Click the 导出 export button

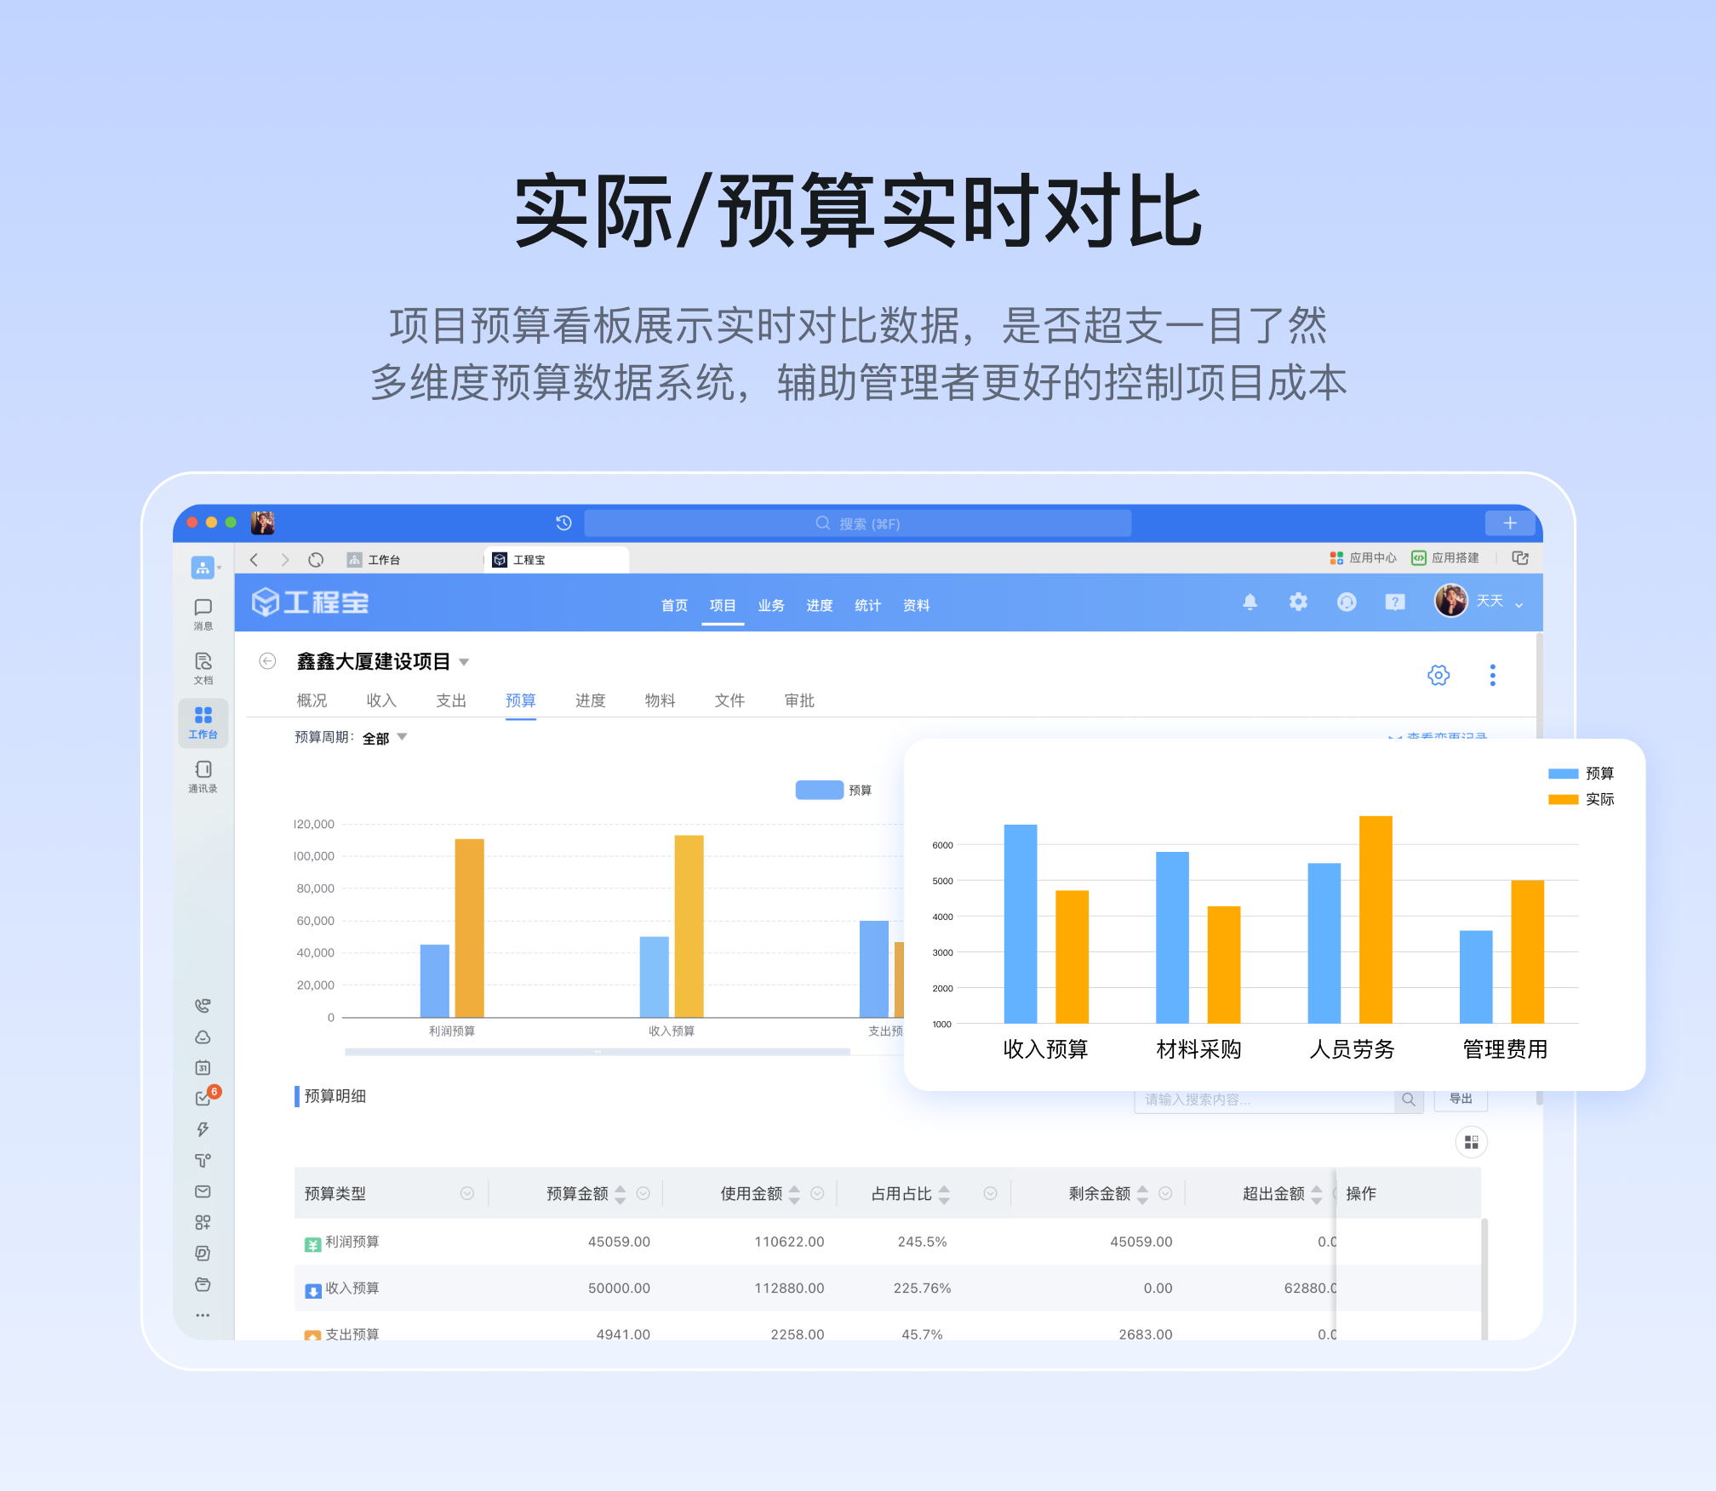point(1461,1099)
